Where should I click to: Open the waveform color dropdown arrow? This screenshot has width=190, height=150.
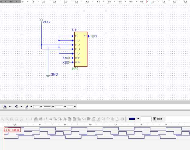pos(138,119)
